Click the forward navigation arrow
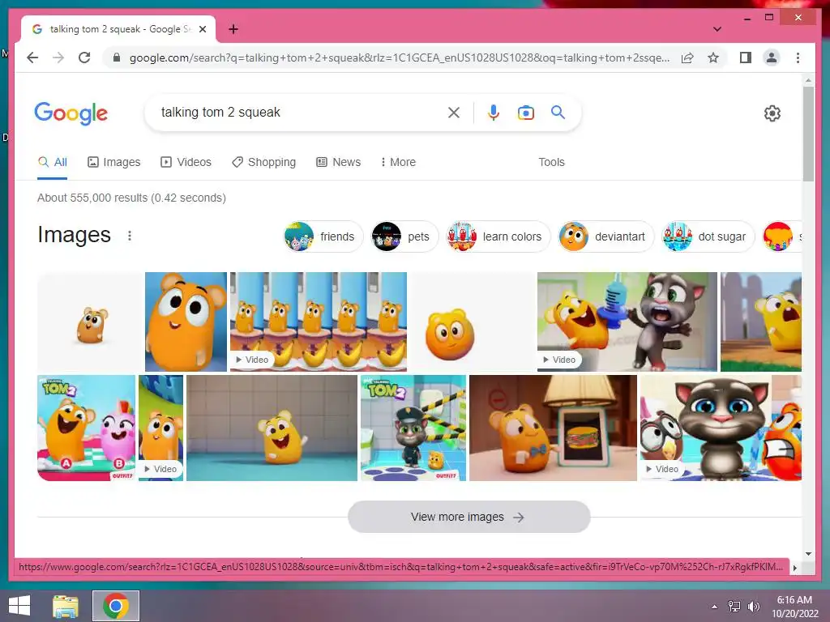The height and width of the screenshot is (622, 830). click(58, 58)
